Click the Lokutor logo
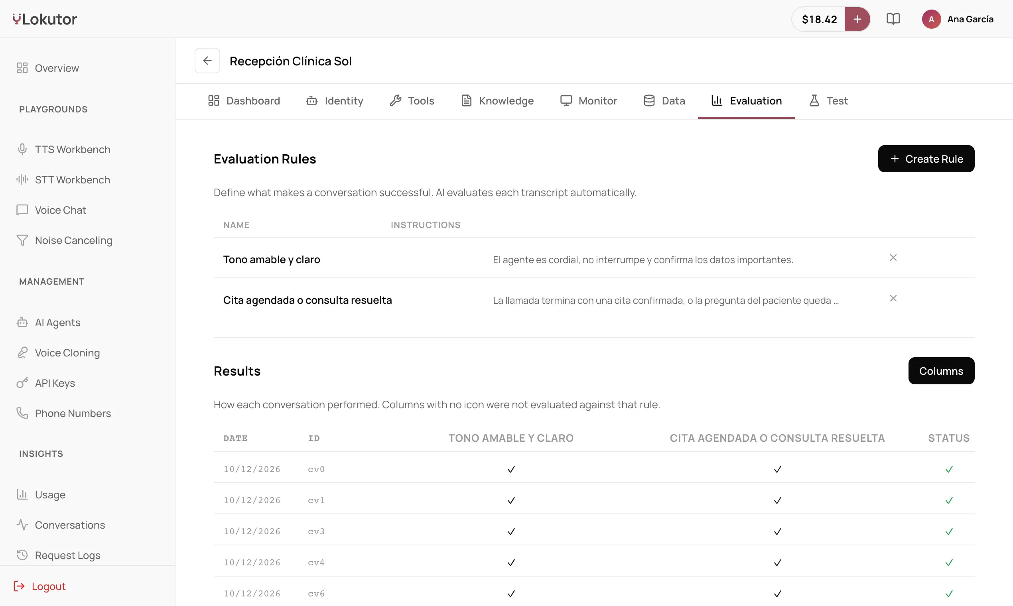 (x=45, y=19)
